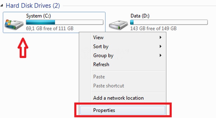Open Properties from the context menu
This screenshot has width=216, height=118.
pos(104,110)
